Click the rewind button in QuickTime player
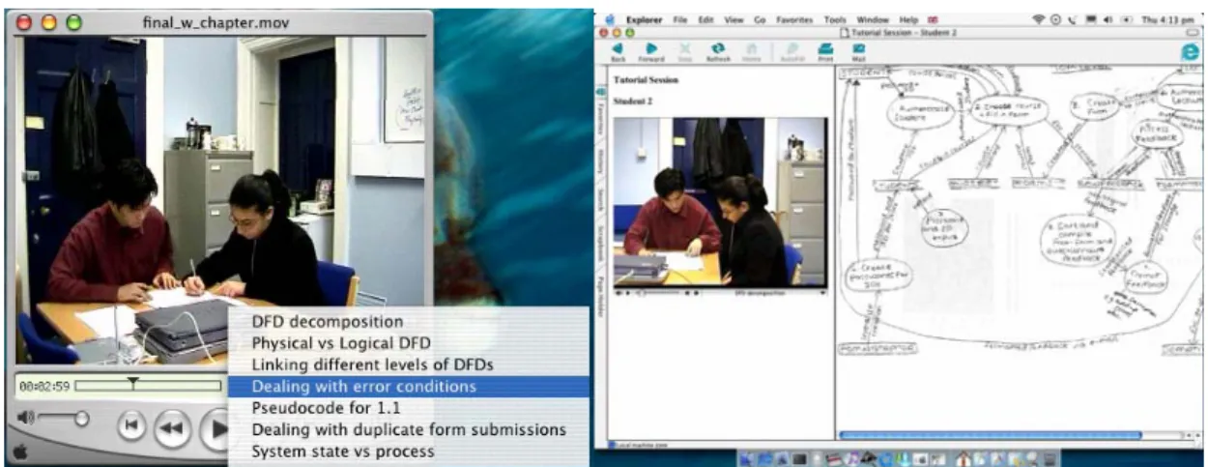 [x=173, y=428]
